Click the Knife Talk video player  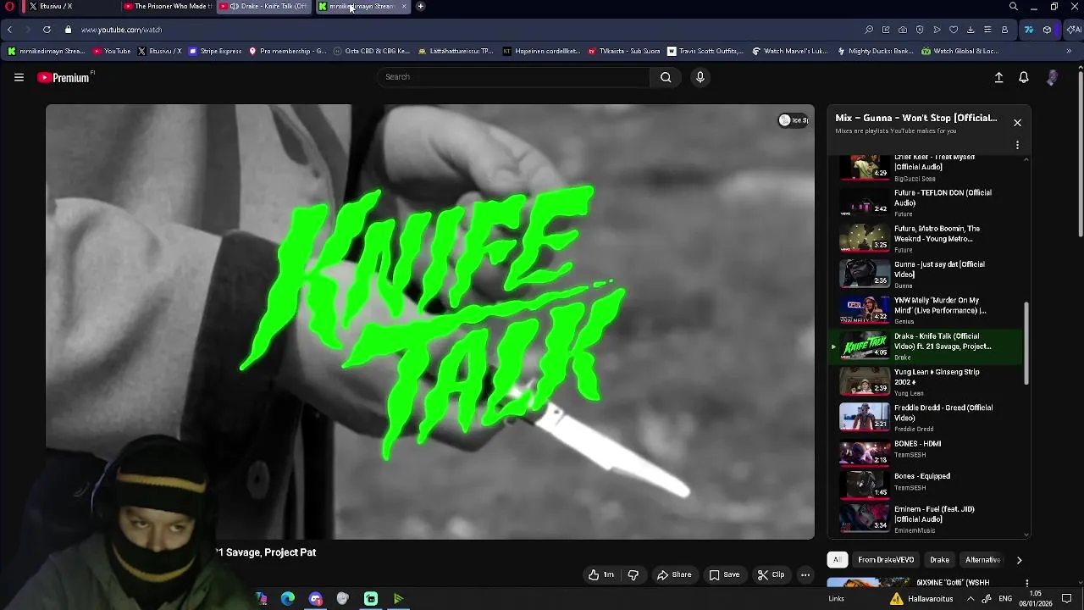pyautogui.click(x=430, y=322)
